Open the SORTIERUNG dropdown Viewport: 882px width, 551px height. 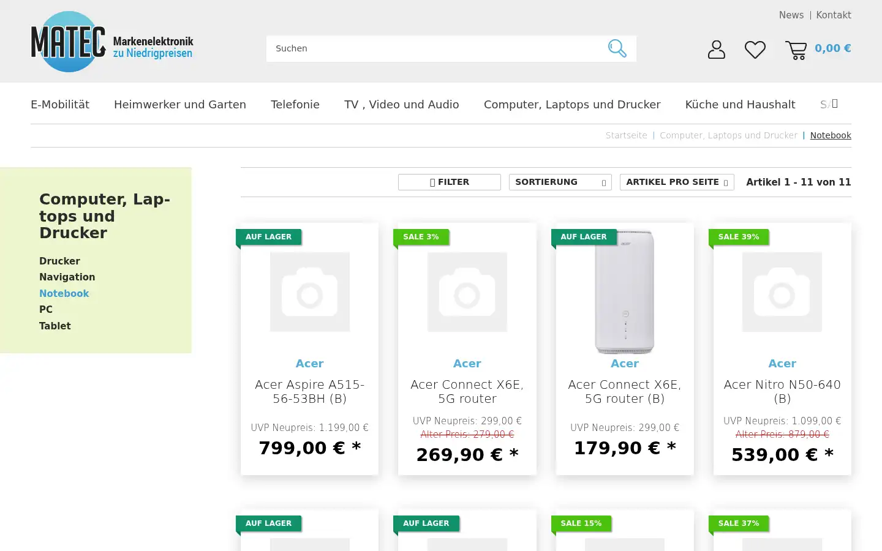click(560, 182)
